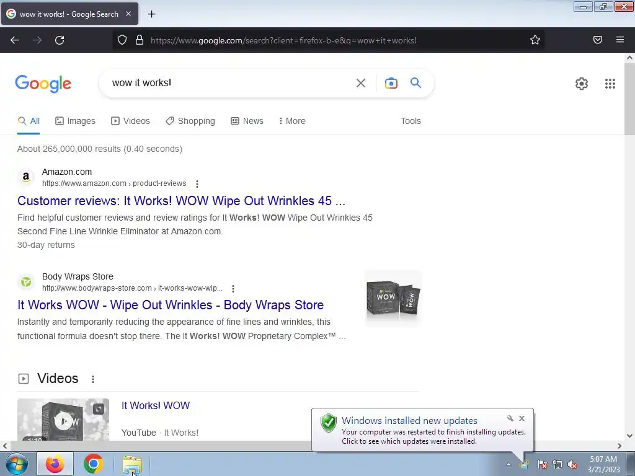Click the Action Center flag tray icon
The width and height of the screenshot is (635, 476).
point(542,464)
